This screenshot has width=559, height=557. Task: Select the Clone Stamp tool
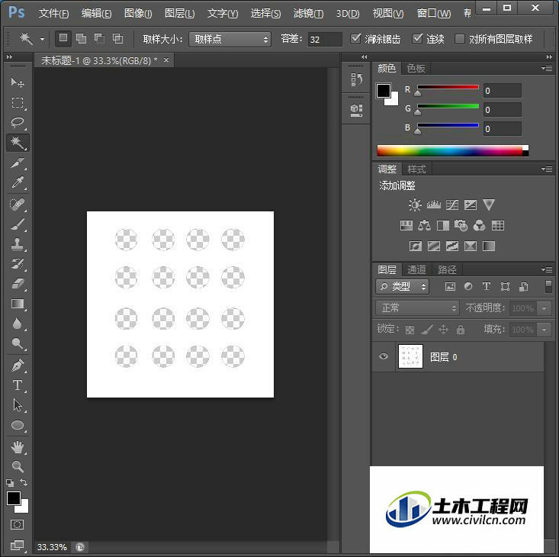pyautogui.click(x=17, y=244)
